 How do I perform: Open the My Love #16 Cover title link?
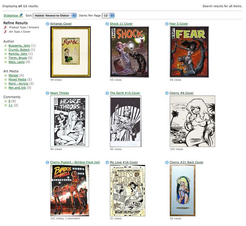[x=124, y=162]
